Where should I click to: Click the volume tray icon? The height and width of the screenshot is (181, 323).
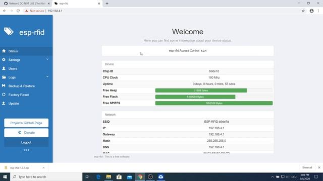(287, 177)
